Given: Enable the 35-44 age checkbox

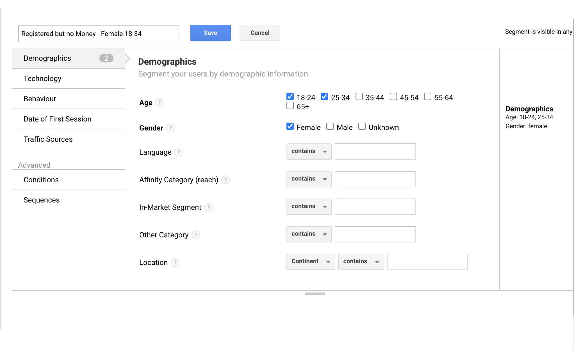Looking at the screenshot, I should (359, 97).
